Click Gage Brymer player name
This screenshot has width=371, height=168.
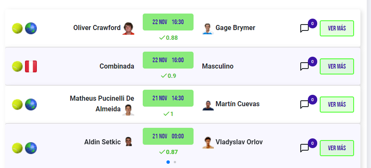[235, 28]
